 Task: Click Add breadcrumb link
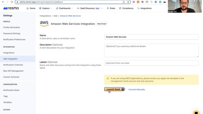click(56, 16)
